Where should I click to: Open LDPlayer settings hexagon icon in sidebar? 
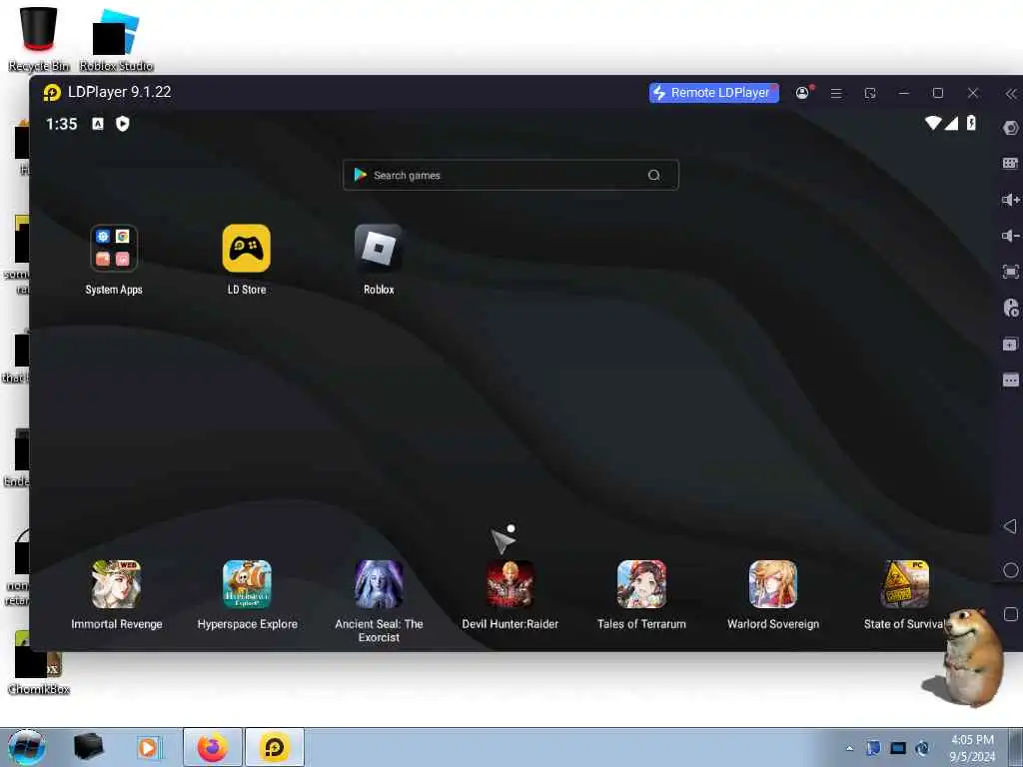point(1011,128)
